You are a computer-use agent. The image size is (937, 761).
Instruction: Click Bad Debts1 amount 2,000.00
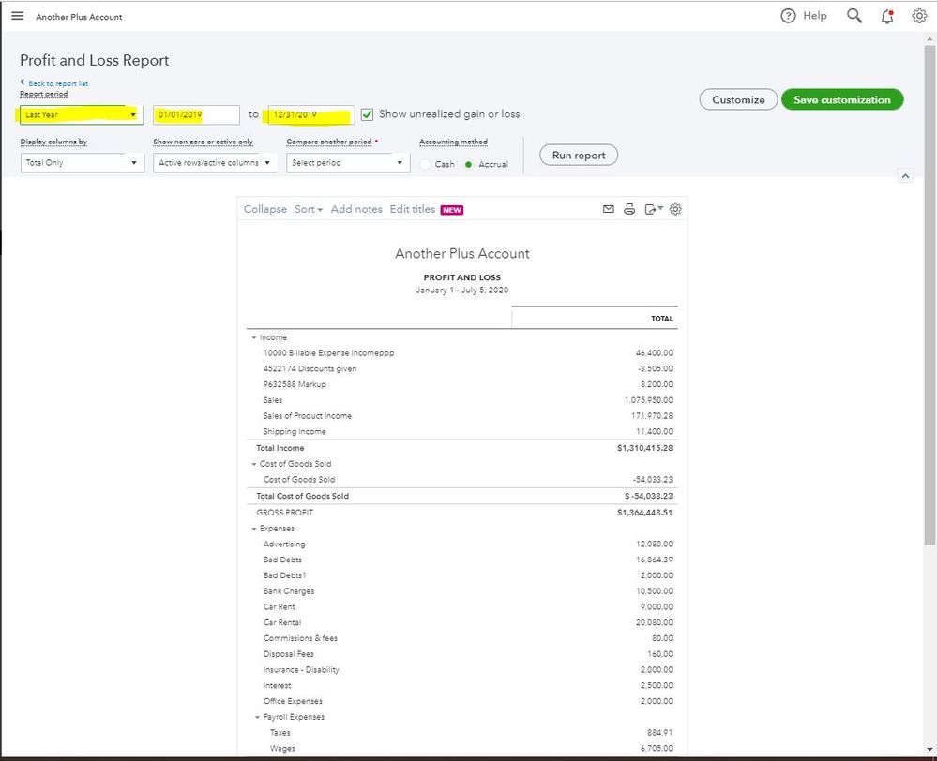(x=657, y=575)
